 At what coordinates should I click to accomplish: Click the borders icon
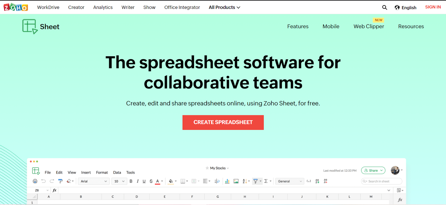pyautogui.click(x=183, y=181)
